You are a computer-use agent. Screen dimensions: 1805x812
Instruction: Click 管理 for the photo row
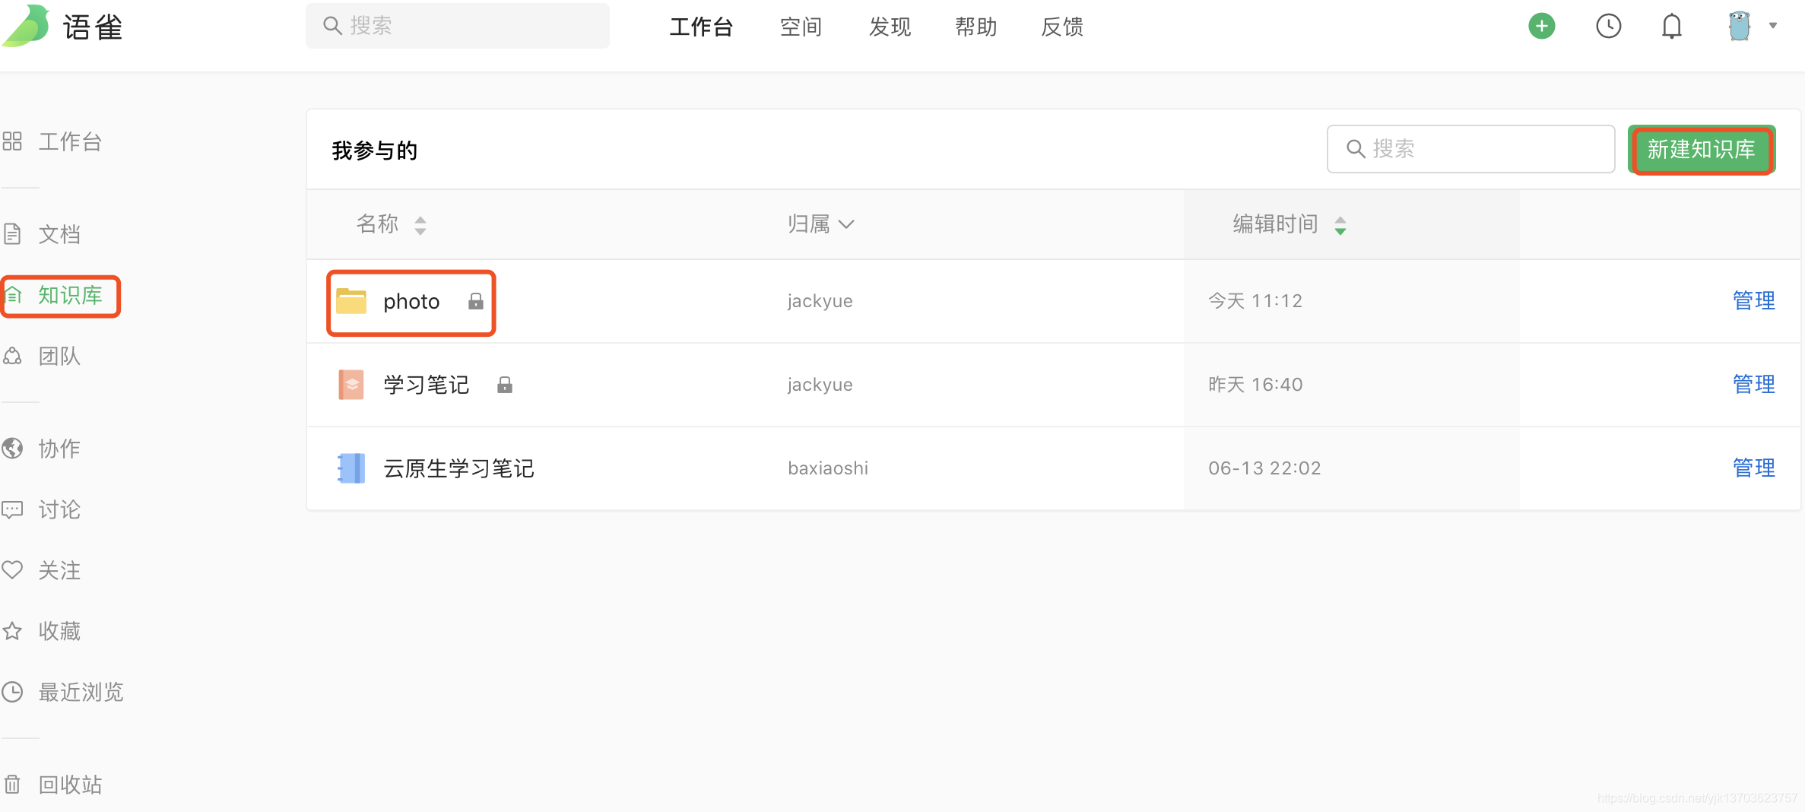1753,301
